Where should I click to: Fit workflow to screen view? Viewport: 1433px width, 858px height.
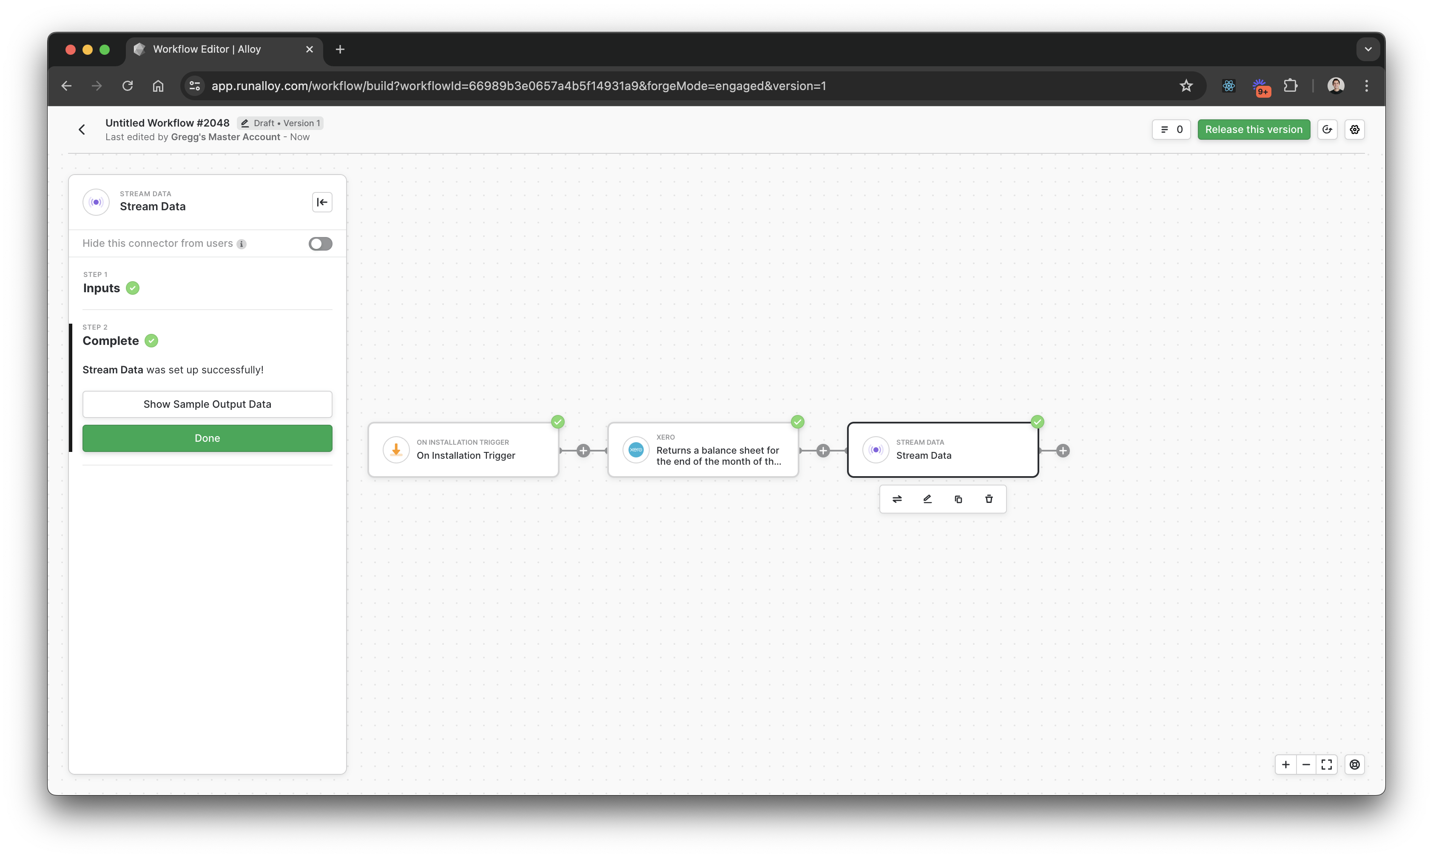(1327, 764)
